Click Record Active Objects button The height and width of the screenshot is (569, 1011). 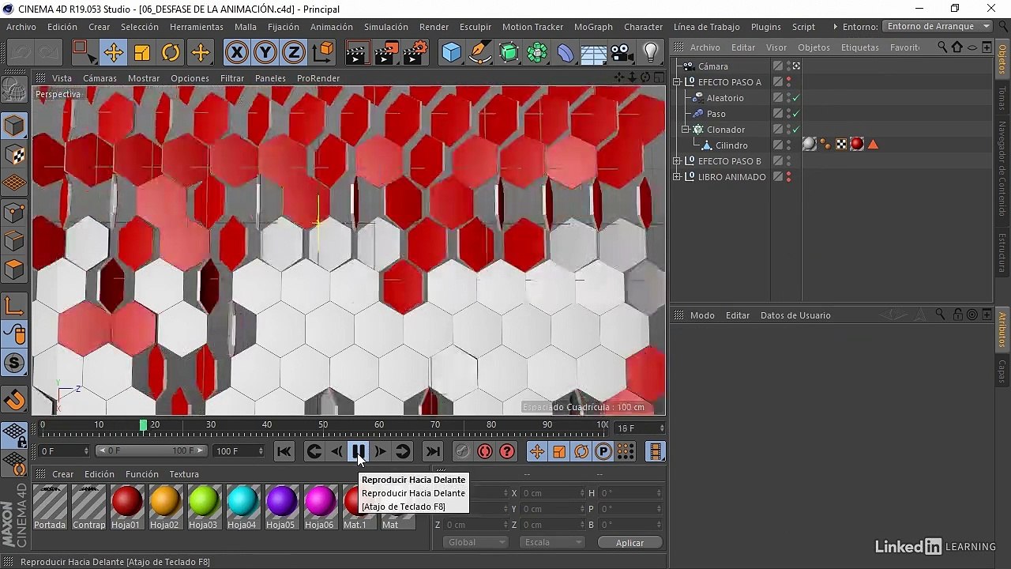pos(463,451)
